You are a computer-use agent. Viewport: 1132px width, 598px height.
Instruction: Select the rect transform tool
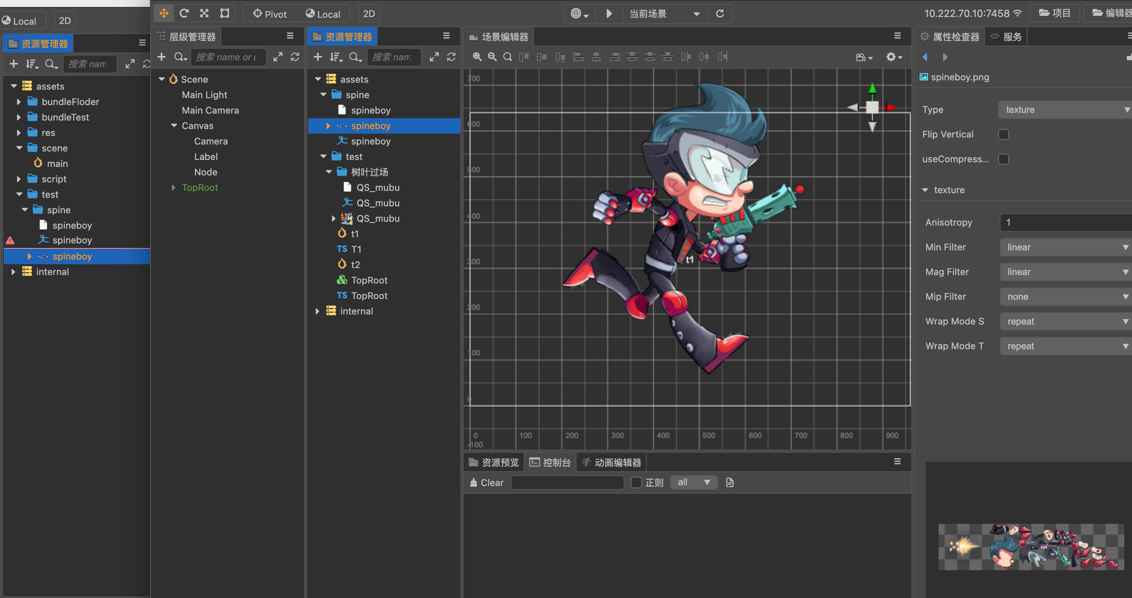(224, 13)
